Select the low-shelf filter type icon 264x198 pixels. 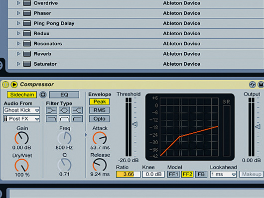click(x=51, y=110)
